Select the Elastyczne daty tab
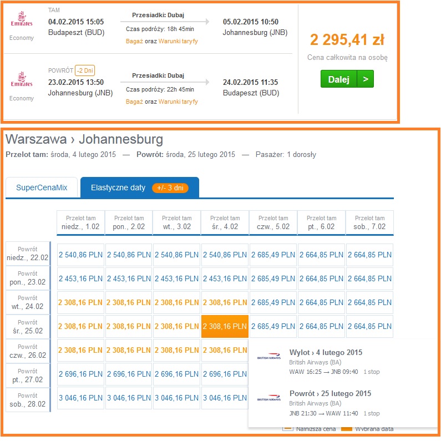 coord(140,187)
